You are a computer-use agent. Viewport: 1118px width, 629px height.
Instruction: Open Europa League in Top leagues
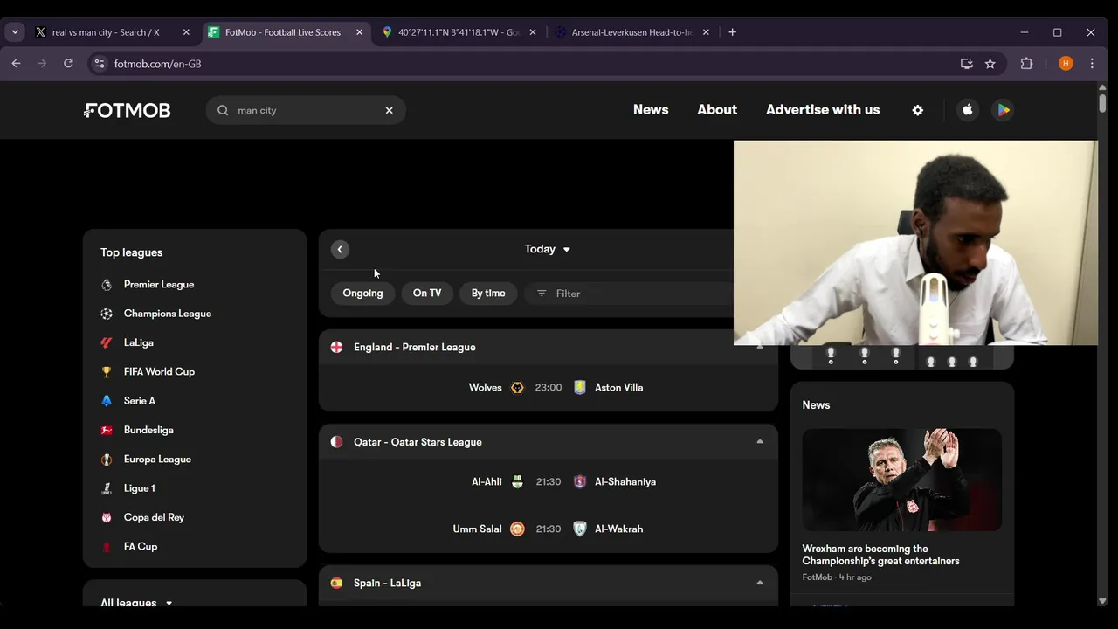(x=157, y=460)
